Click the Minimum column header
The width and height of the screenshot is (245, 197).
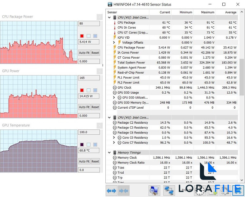(x=183, y=12)
